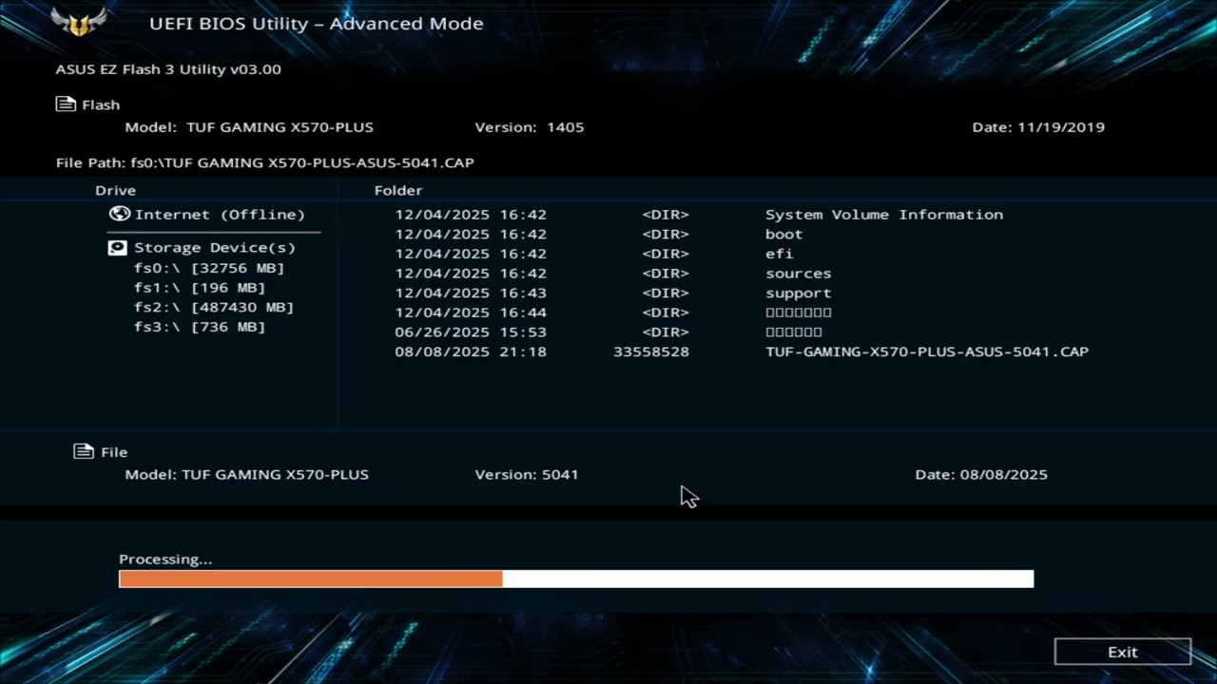Click the File Path text line
This screenshot has width=1217, height=684.
point(265,162)
